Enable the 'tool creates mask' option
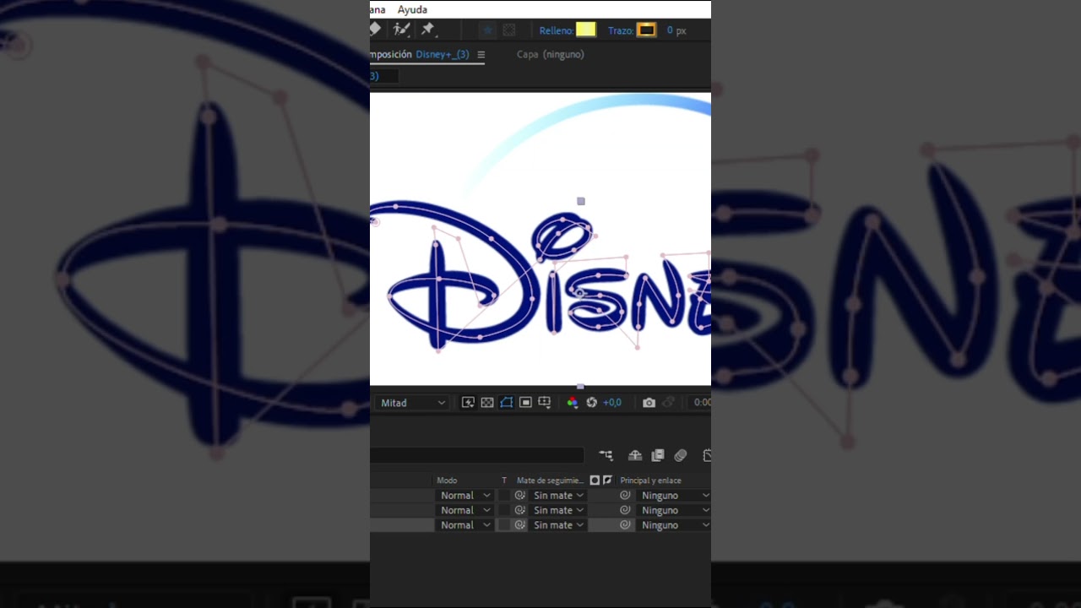Screen dimensions: 1081x608 pos(509,30)
